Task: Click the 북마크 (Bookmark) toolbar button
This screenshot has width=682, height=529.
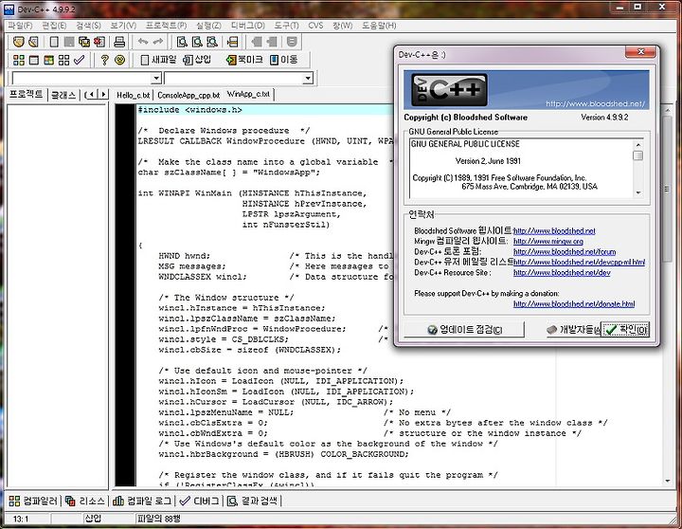Action: pyautogui.click(x=244, y=60)
